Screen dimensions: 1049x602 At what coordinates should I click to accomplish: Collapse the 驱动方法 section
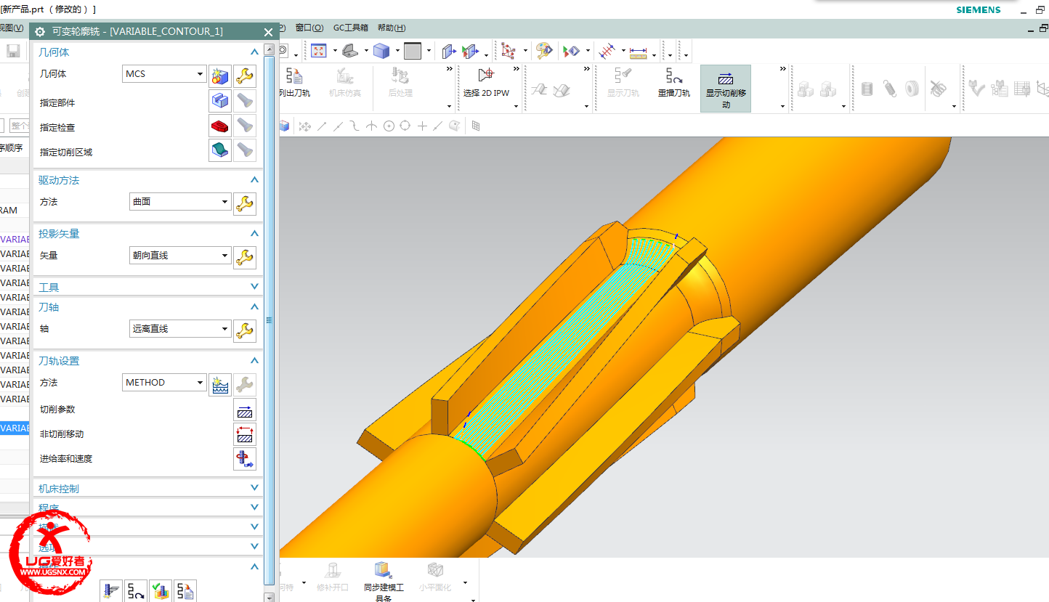[x=254, y=180]
